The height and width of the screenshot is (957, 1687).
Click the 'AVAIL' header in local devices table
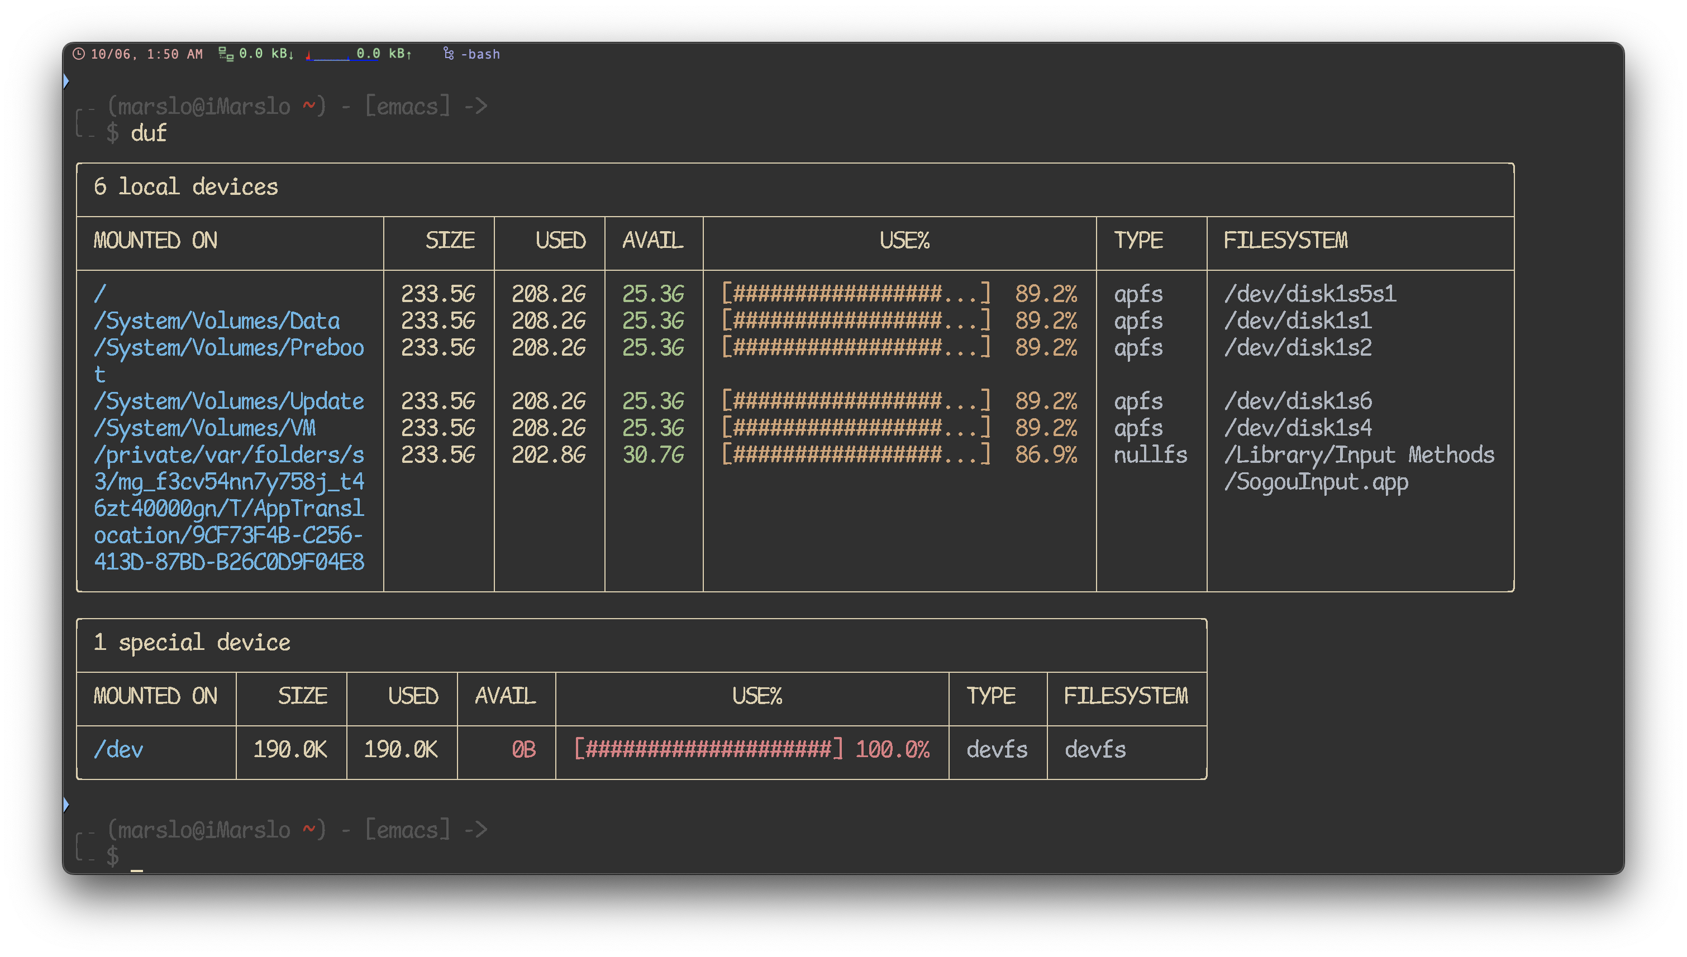click(x=653, y=241)
